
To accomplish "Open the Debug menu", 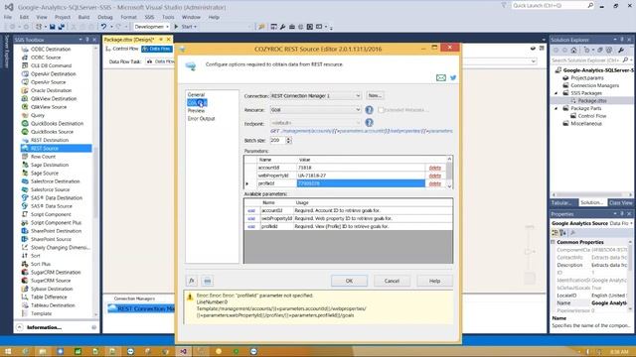I will (x=105, y=17).
